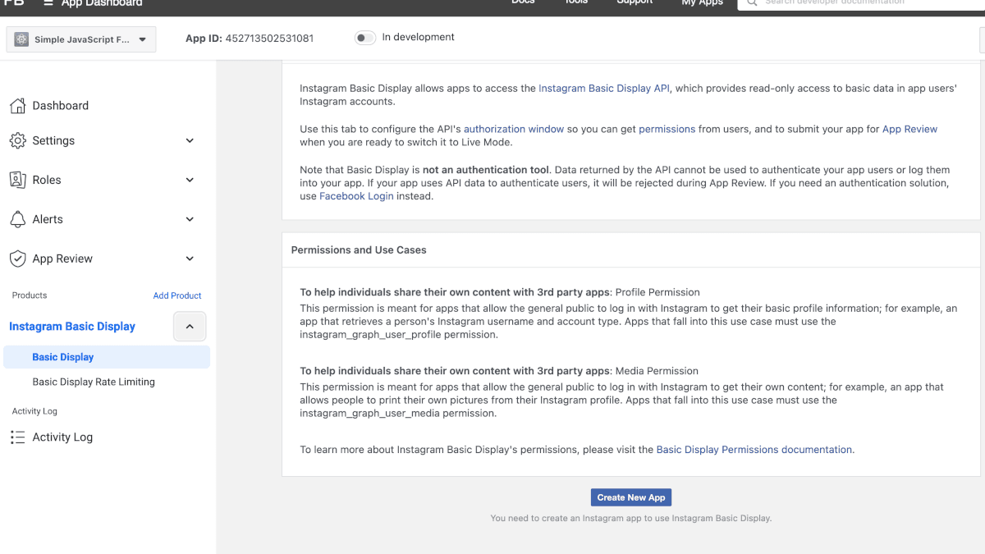Expand the Settings chevron
The image size is (985, 554).
(190, 141)
